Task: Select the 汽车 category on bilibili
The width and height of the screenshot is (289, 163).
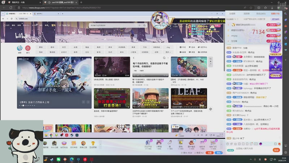Action: [x=145, y=47]
